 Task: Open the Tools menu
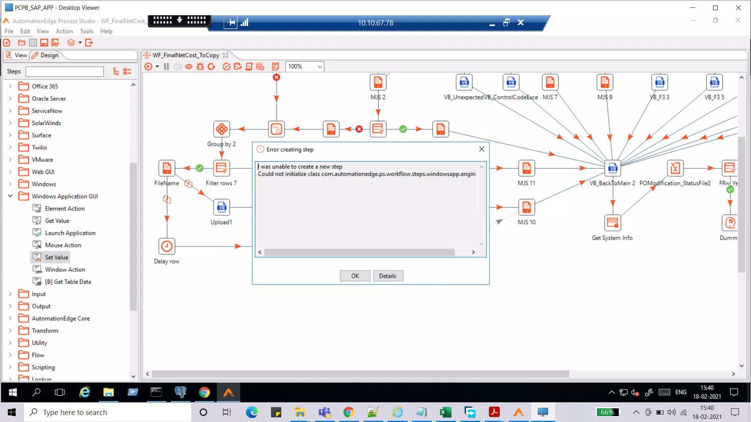tap(87, 31)
